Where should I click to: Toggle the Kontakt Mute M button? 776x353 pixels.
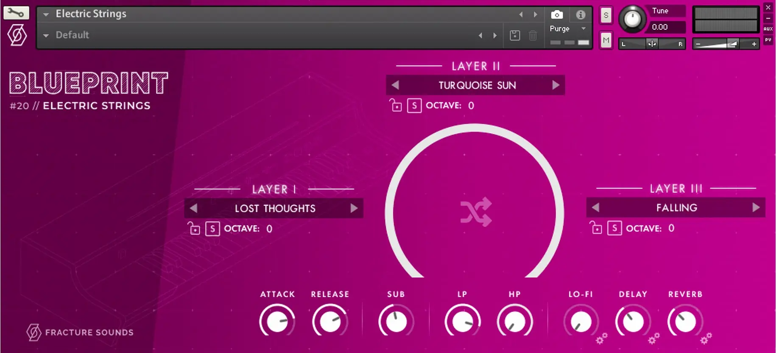pyautogui.click(x=606, y=40)
